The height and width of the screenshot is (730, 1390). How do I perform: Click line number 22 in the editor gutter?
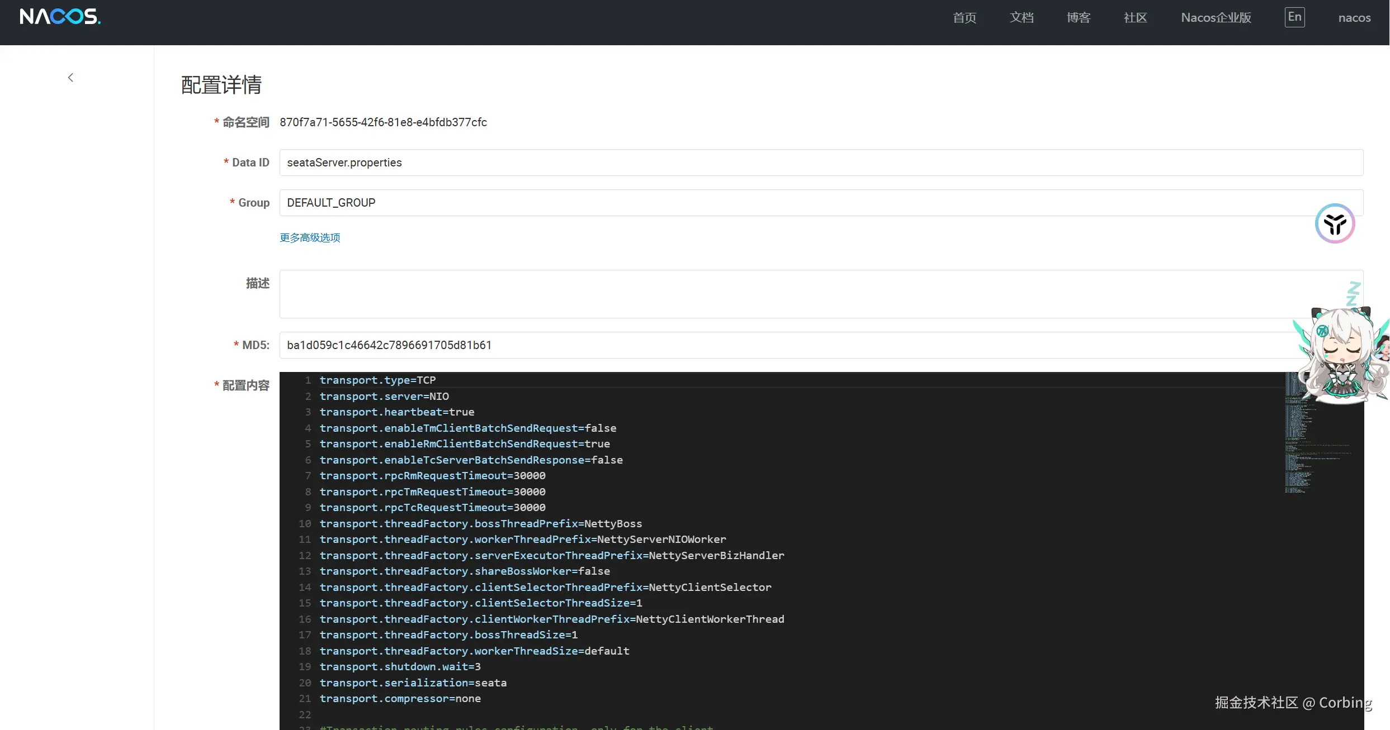(x=305, y=715)
